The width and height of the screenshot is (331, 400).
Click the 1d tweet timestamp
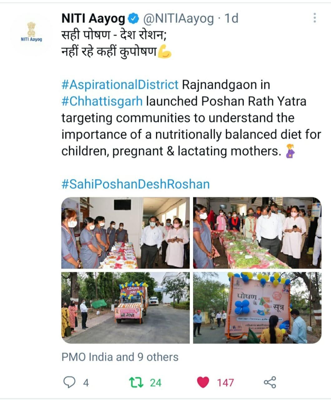(x=231, y=19)
